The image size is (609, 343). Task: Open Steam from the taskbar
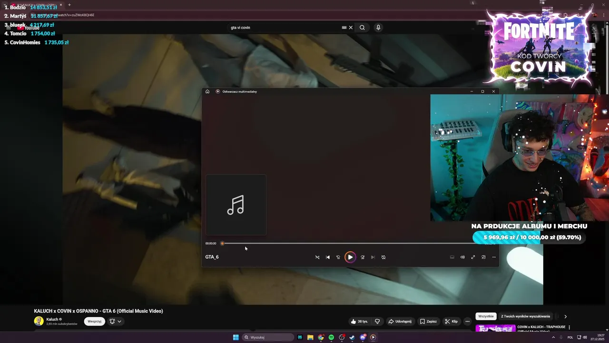(x=352, y=337)
